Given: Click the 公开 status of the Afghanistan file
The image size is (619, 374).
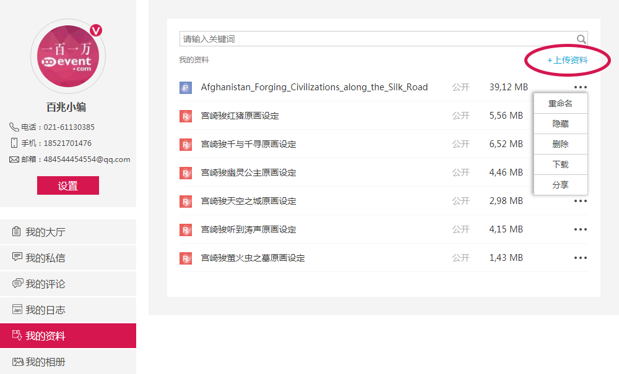Looking at the screenshot, I should coord(461,87).
